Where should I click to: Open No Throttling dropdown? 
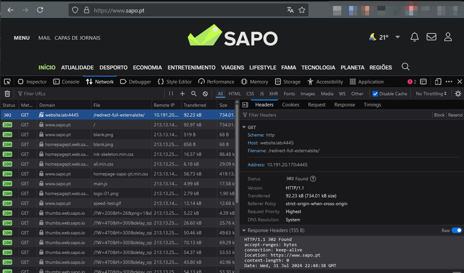click(x=431, y=94)
